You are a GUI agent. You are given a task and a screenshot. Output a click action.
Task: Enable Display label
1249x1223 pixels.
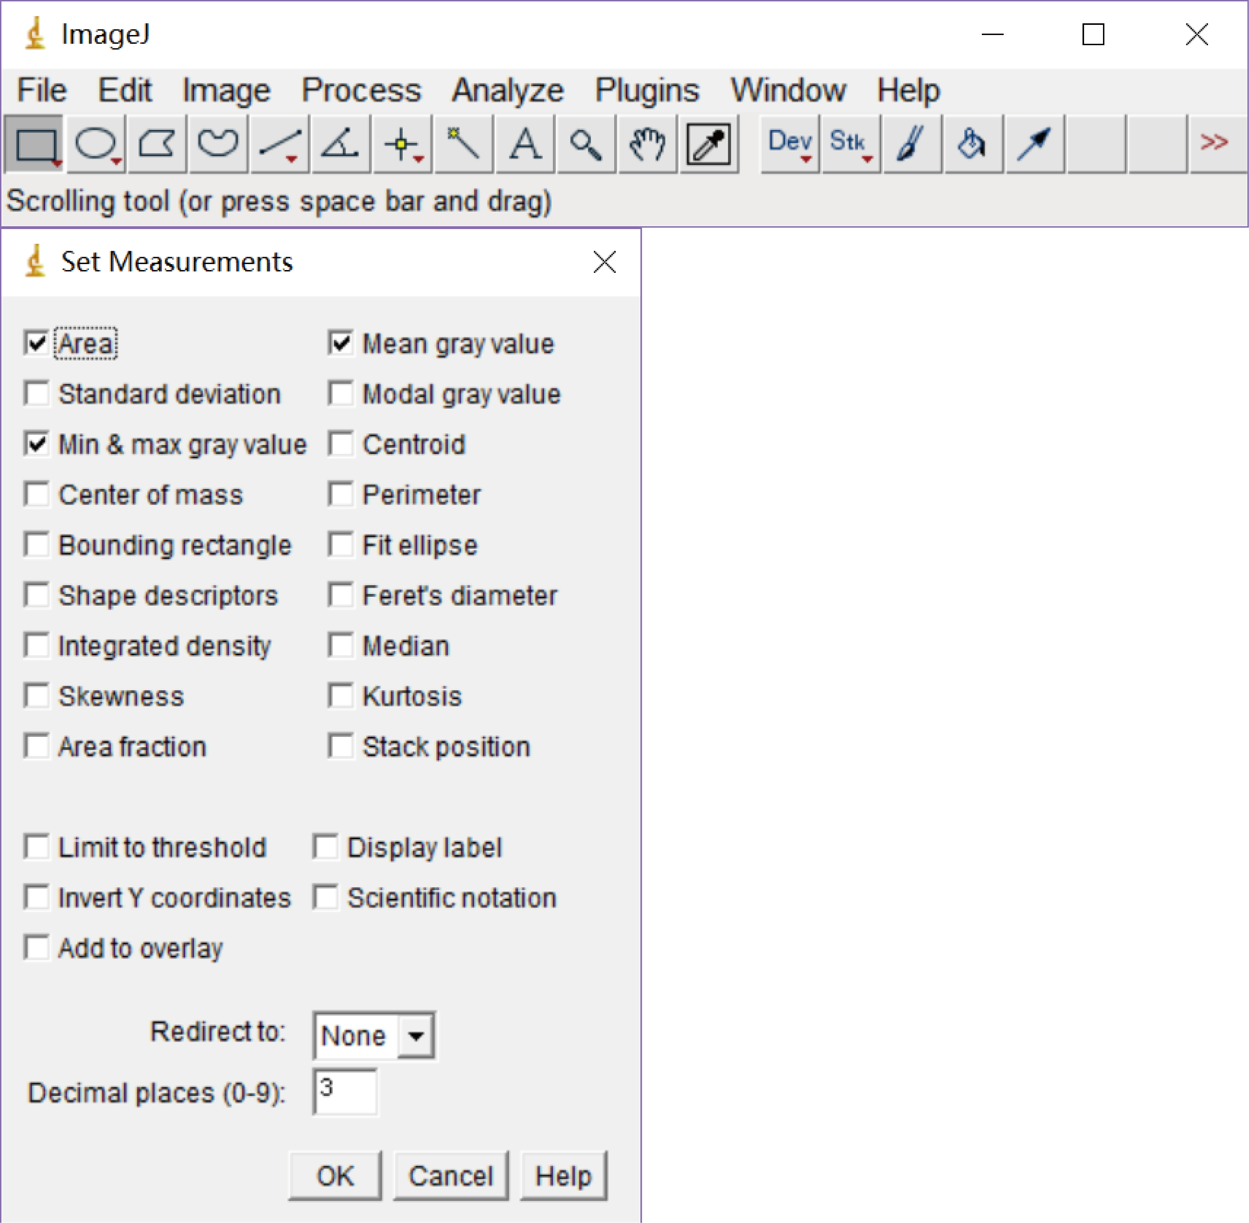tap(326, 847)
